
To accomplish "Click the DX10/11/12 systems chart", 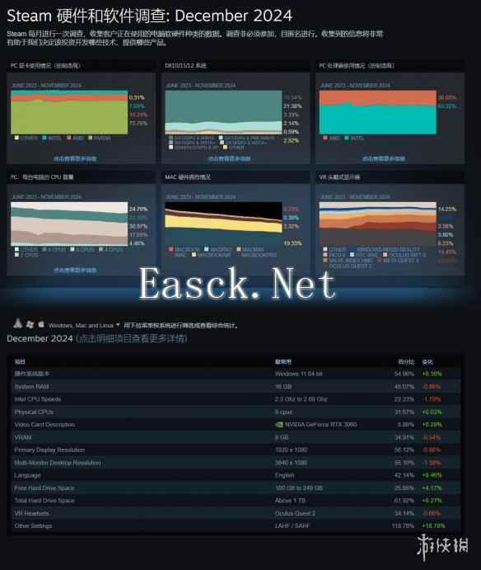I will (x=223, y=112).
